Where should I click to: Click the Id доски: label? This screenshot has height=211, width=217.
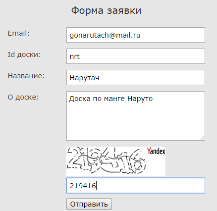point(24,54)
